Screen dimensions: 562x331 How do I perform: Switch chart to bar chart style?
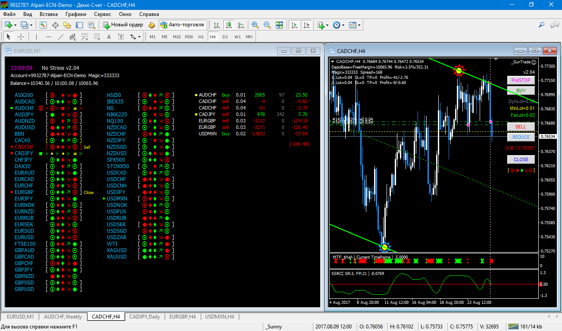pyautogui.click(x=217, y=25)
